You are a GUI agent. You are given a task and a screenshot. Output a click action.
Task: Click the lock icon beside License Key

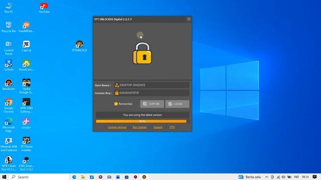(x=117, y=93)
